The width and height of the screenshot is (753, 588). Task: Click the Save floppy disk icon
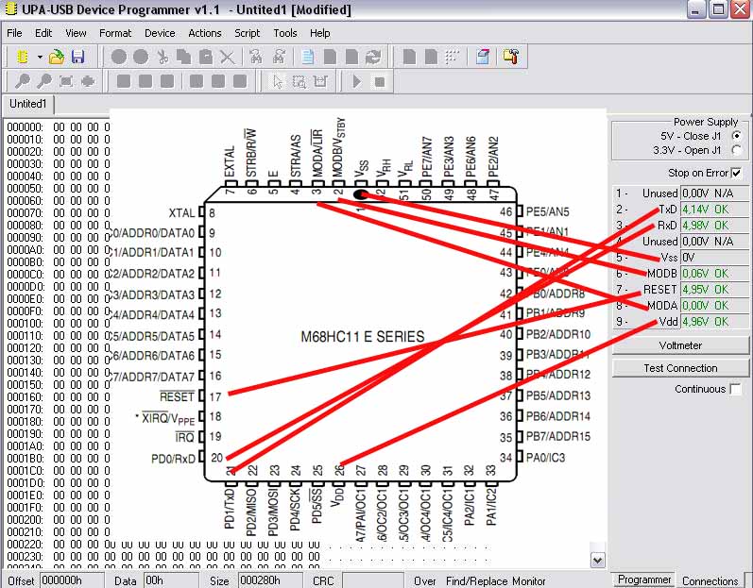[x=77, y=57]
